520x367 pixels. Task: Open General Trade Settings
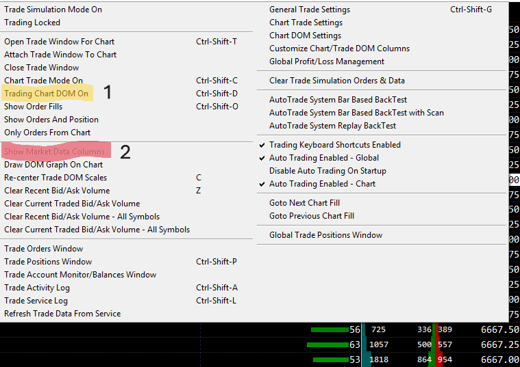pos(310,10)
